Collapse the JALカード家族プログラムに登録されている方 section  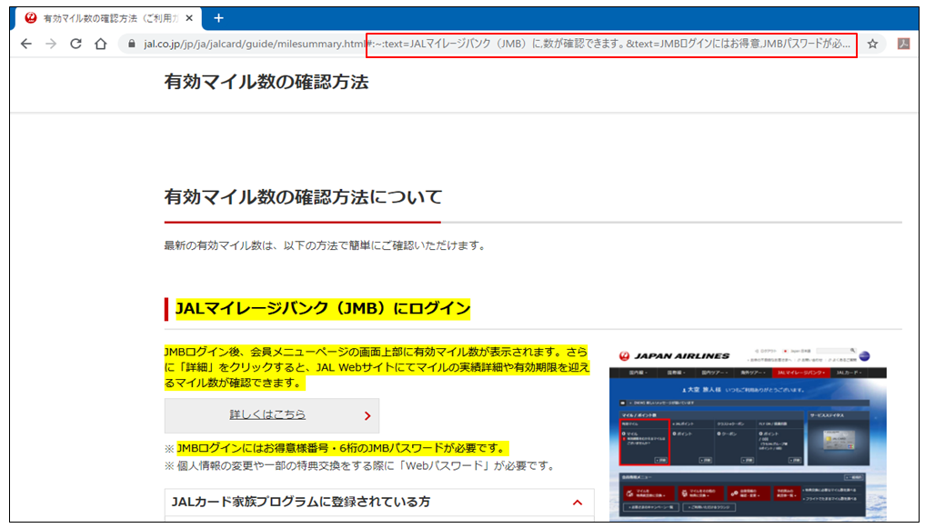378,503
